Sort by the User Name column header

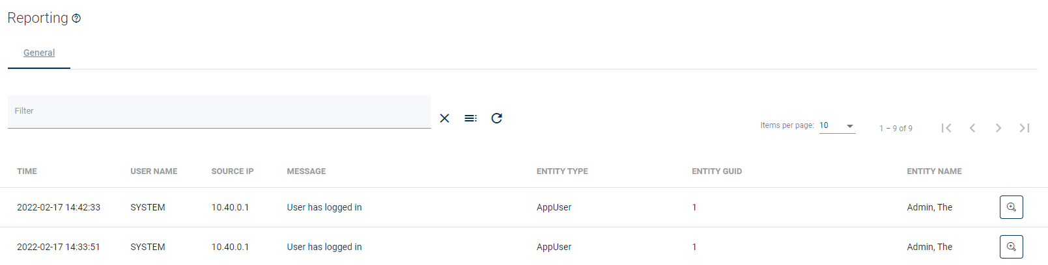154,171
